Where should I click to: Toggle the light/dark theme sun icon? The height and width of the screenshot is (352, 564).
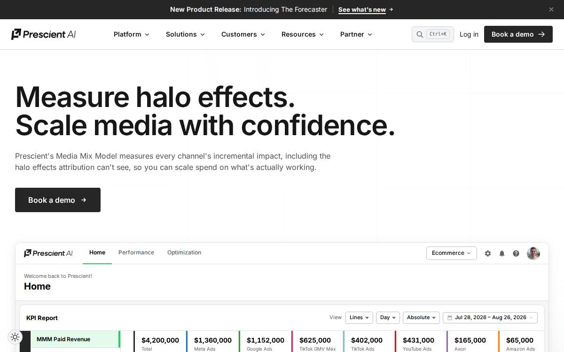(15, 337)
